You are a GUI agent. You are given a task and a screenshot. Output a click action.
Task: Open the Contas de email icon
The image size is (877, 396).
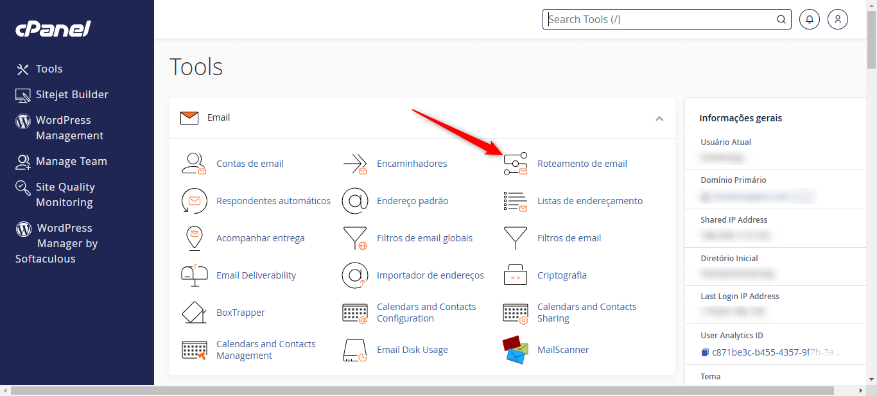pyautogui.click(x=194, y=164)
